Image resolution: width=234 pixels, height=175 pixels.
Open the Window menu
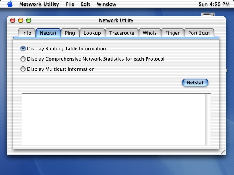pyautogui.click(x=106, y=4)
